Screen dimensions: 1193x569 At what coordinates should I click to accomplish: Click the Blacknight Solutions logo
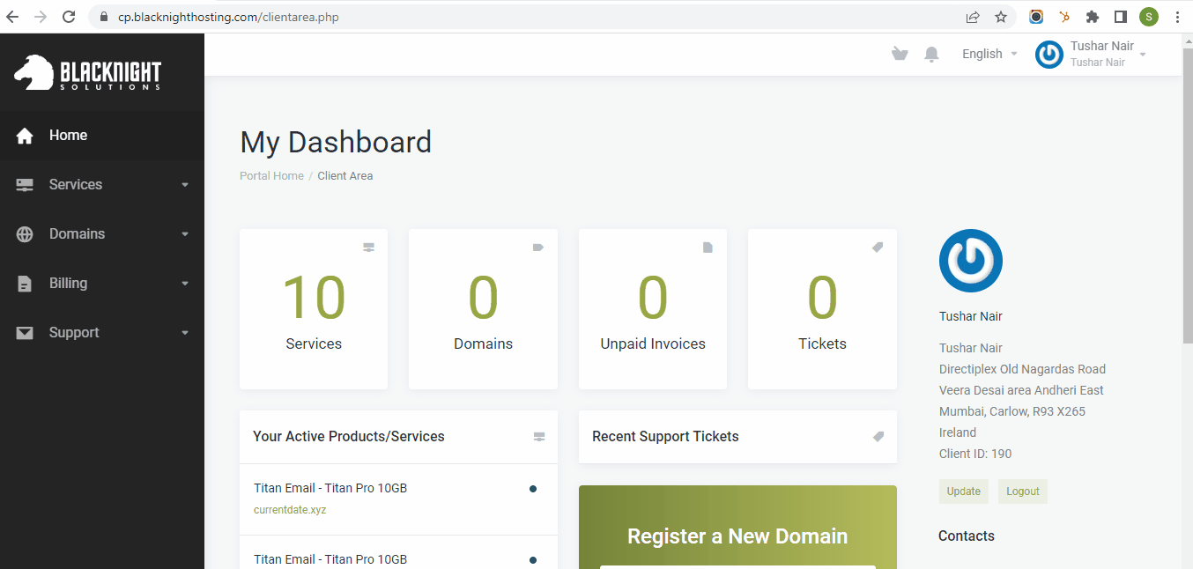87,73
